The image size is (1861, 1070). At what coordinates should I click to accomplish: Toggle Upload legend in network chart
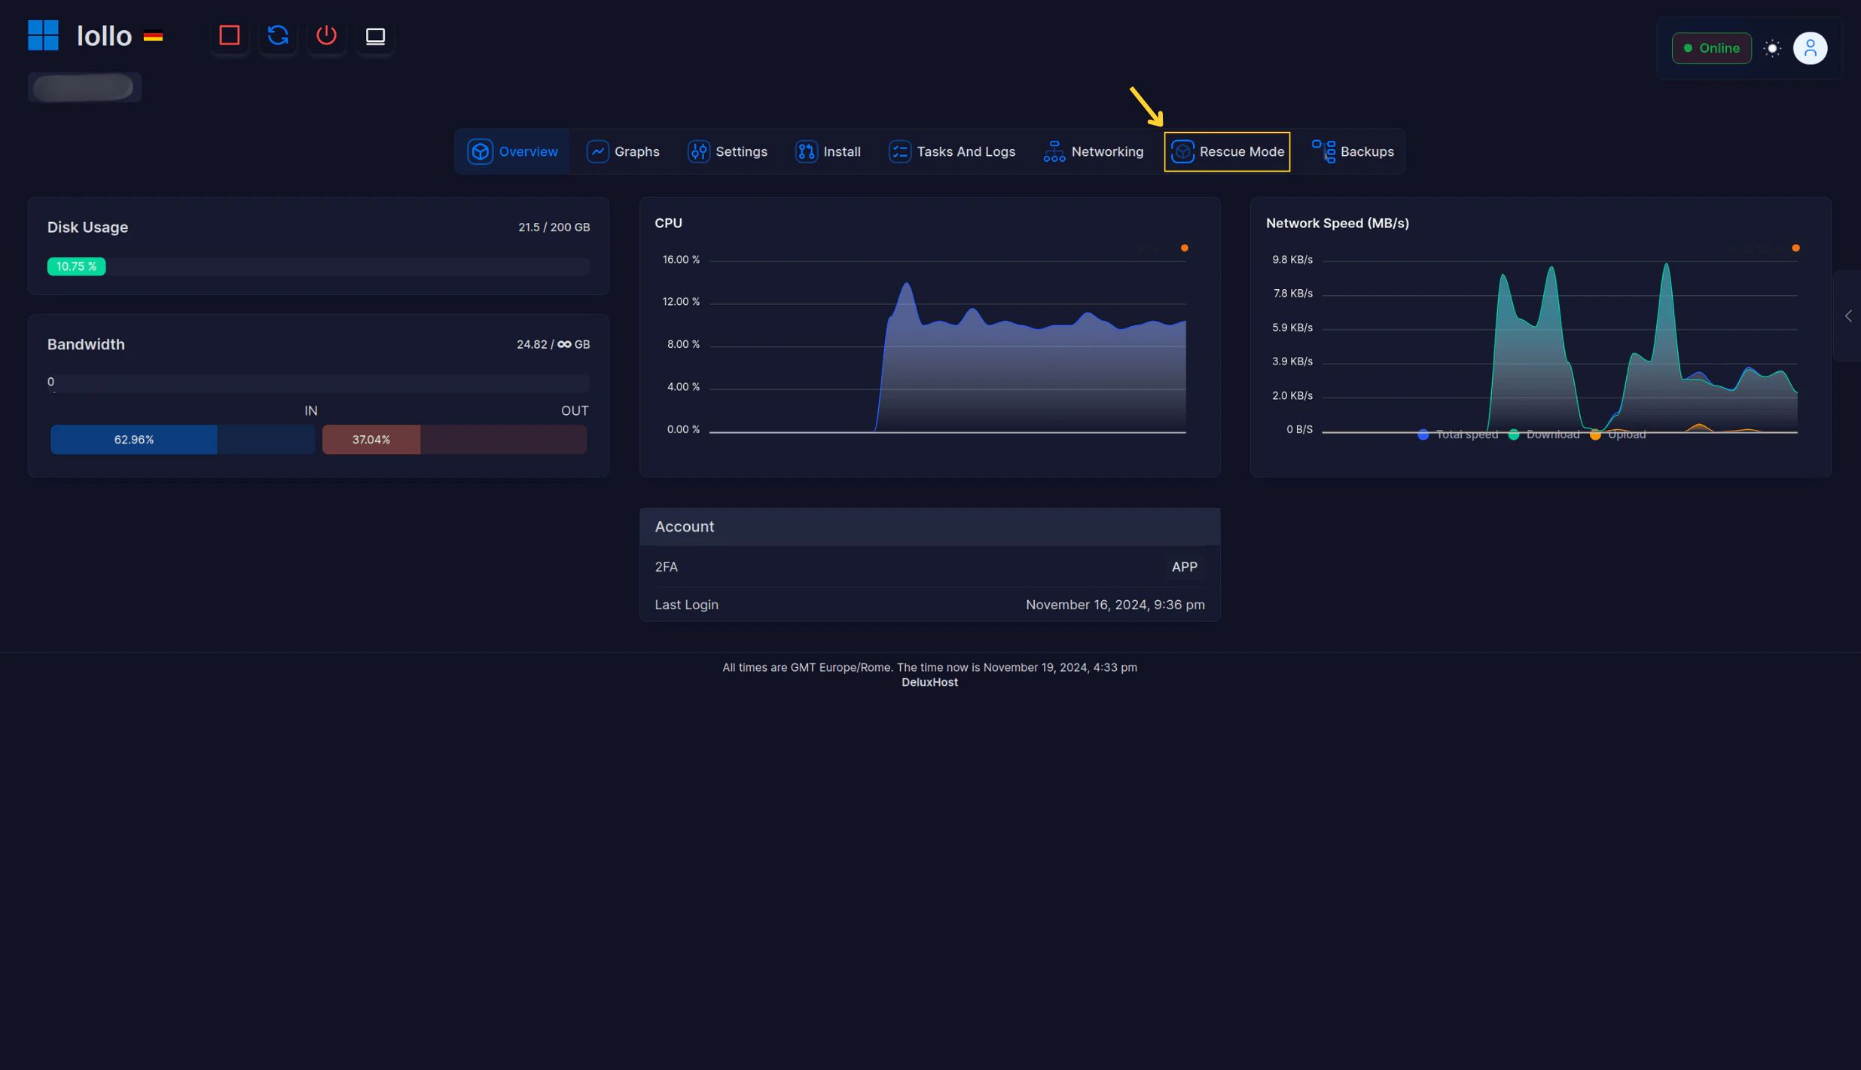(x=1618, y=434)
